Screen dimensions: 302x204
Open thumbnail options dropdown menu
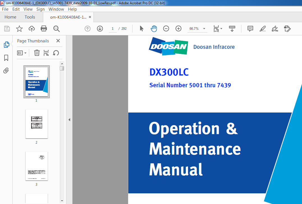click(22, 53)
